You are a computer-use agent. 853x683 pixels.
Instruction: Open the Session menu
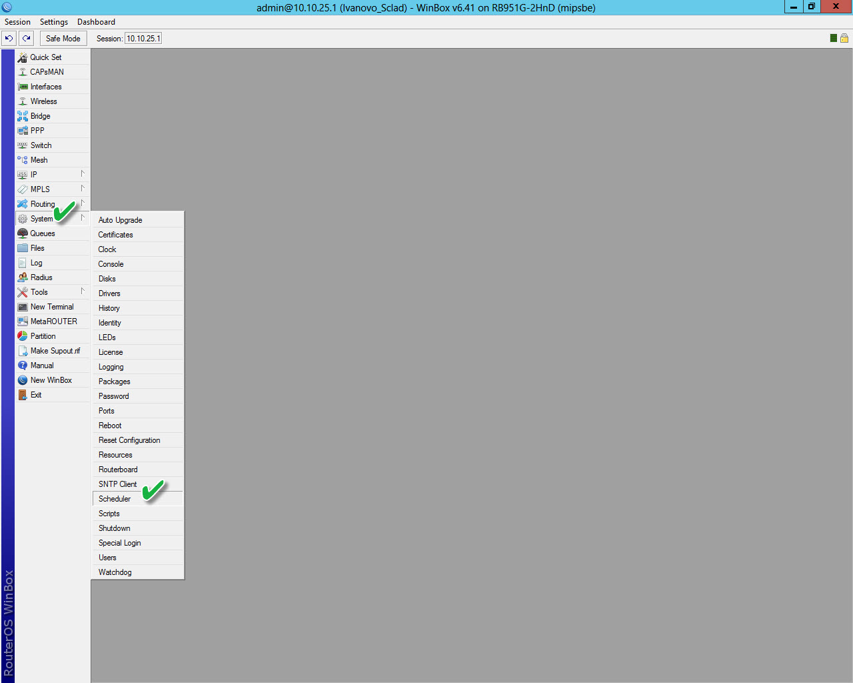coord(18,22)
